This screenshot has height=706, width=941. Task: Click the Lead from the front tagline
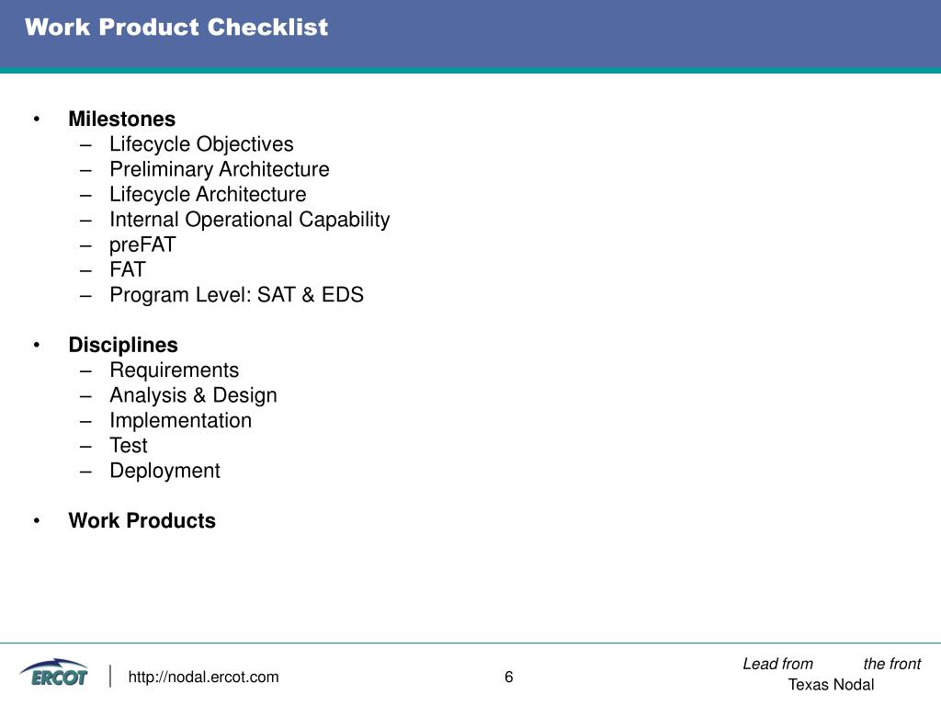[832, 664]
